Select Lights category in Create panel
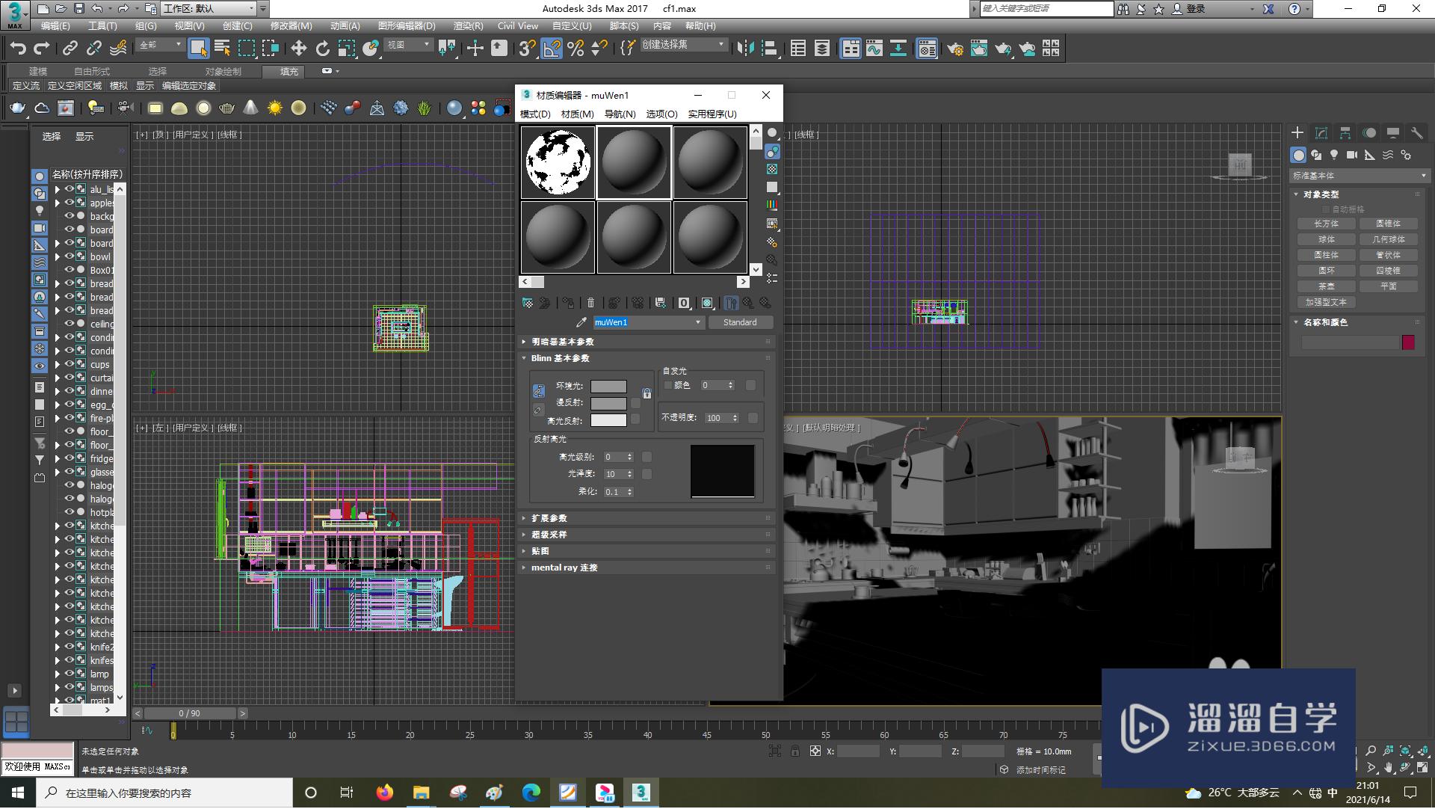The image size is (1435, 809). coord(1334,155)
